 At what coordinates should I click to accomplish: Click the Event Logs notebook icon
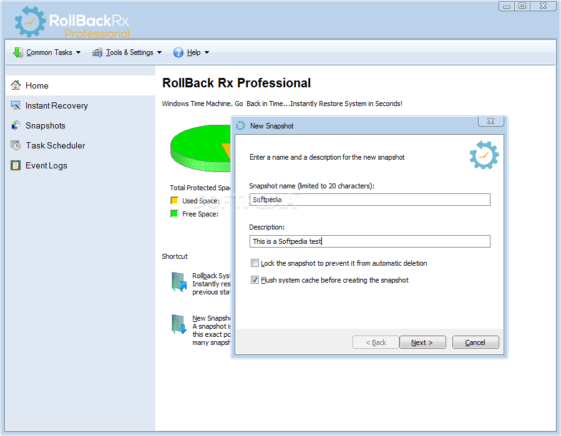tap(16, 165)
